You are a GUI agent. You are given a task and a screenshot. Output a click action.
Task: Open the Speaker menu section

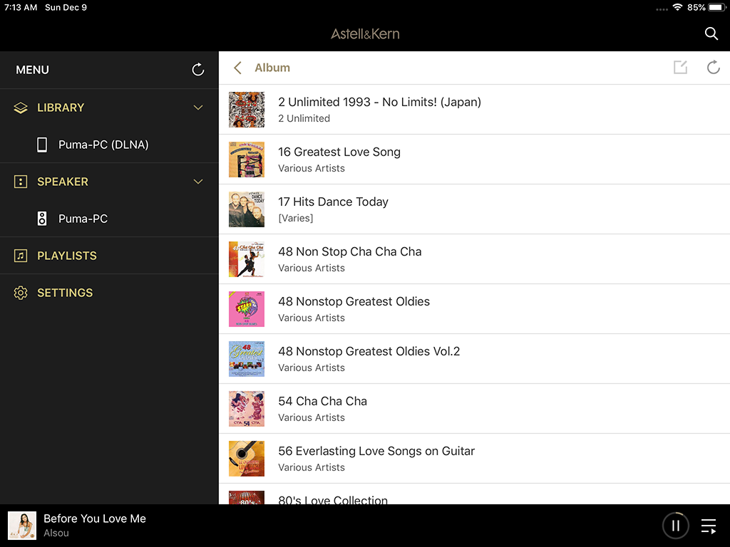point(109,182)
